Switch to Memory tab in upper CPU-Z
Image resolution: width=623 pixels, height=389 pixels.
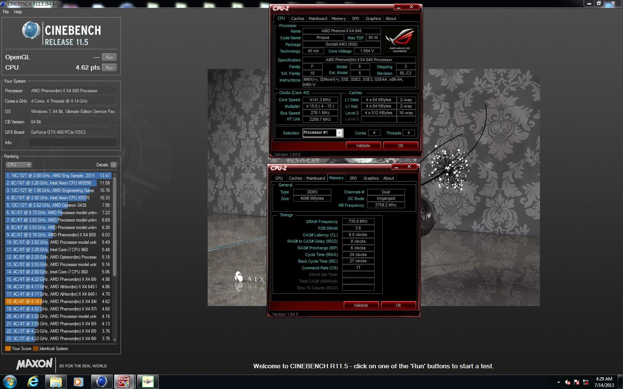(339, 19)
